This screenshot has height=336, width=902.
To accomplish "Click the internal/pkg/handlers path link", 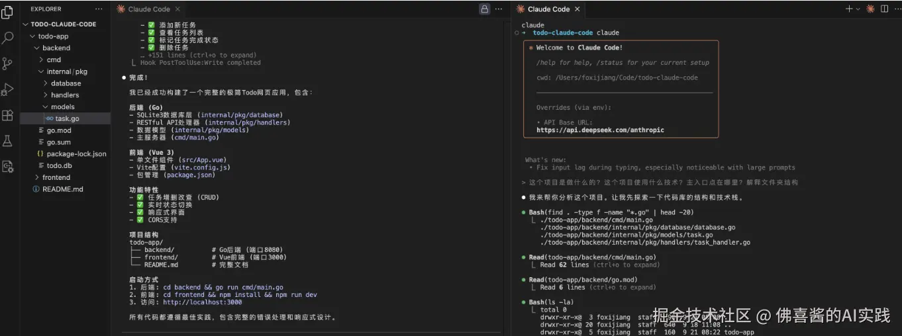I will pos(248,122).
